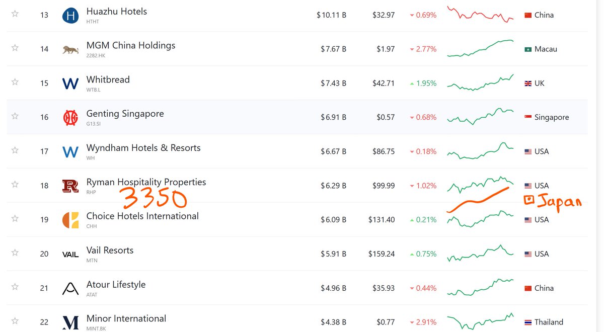Image resolution: width=604 pixels, height=332 pixels.
Task: Click the G13.SI ticker symbol
Action: point(94,124)
